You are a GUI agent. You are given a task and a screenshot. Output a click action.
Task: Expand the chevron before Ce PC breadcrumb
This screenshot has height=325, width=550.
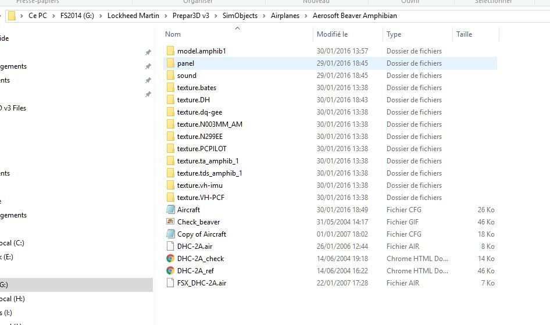tap(22, 16)
